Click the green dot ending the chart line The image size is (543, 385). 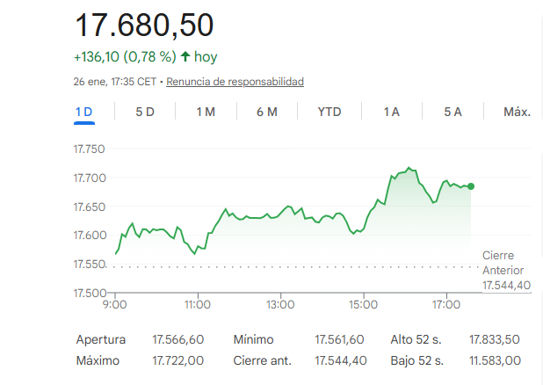click(x=472, y=186)
